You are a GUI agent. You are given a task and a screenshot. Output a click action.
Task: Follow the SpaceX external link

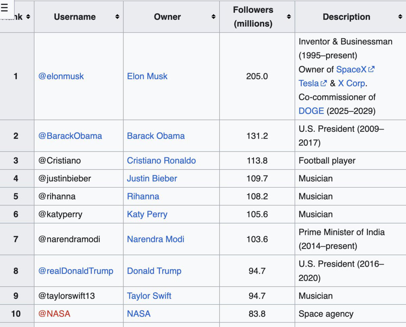coord(355,69)
